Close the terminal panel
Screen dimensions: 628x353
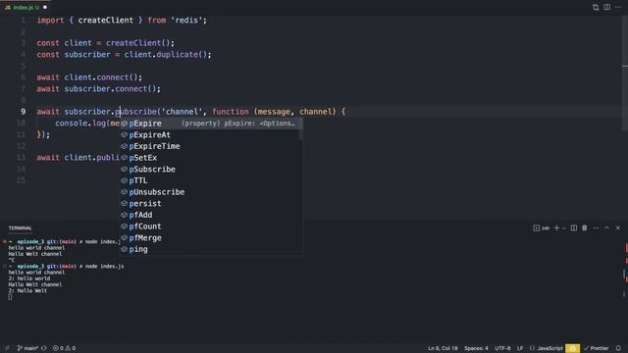(x=618, y=228)
